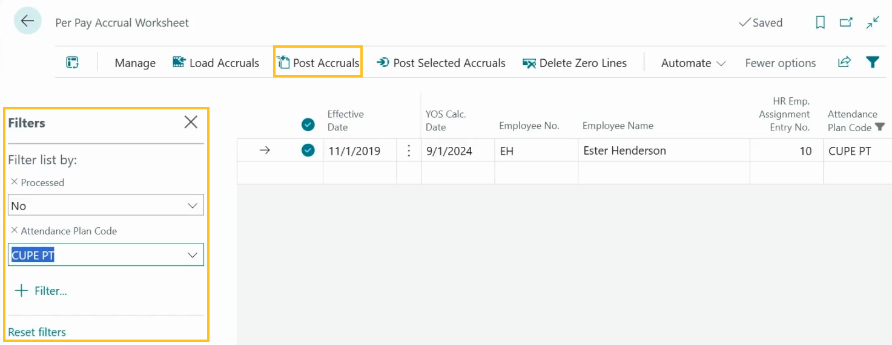This screenshot has height=345, width=892.
Task: Click the share icon in toolbar
Action: 844,62
